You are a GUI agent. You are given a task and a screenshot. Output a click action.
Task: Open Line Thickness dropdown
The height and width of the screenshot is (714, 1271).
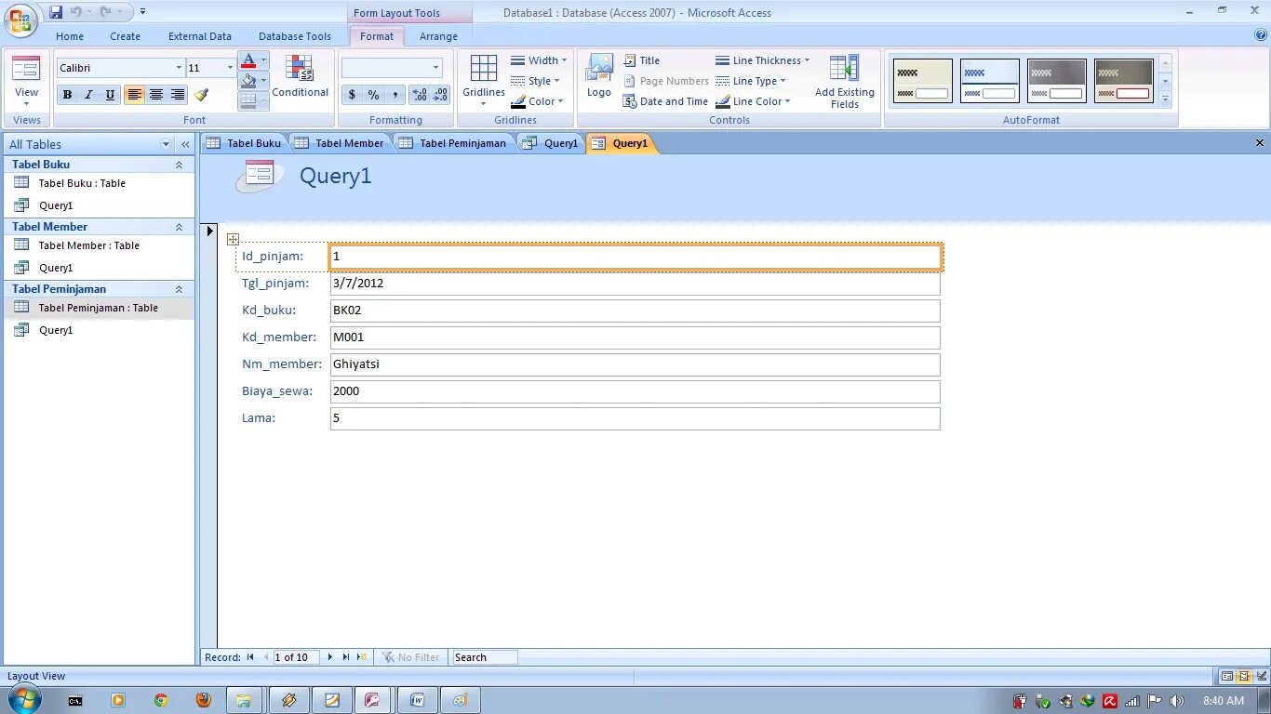(x=762, y=60)
